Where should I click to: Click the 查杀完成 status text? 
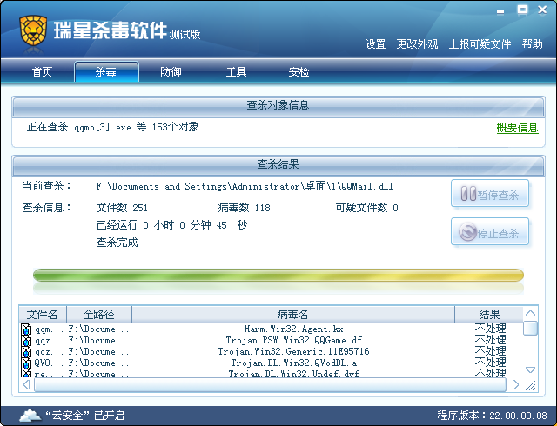click(117, 243)
